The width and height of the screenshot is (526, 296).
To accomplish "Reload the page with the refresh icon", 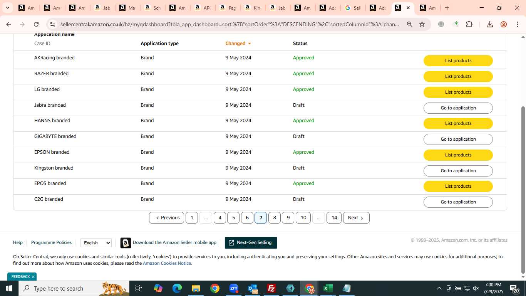I will coord(36,24).
